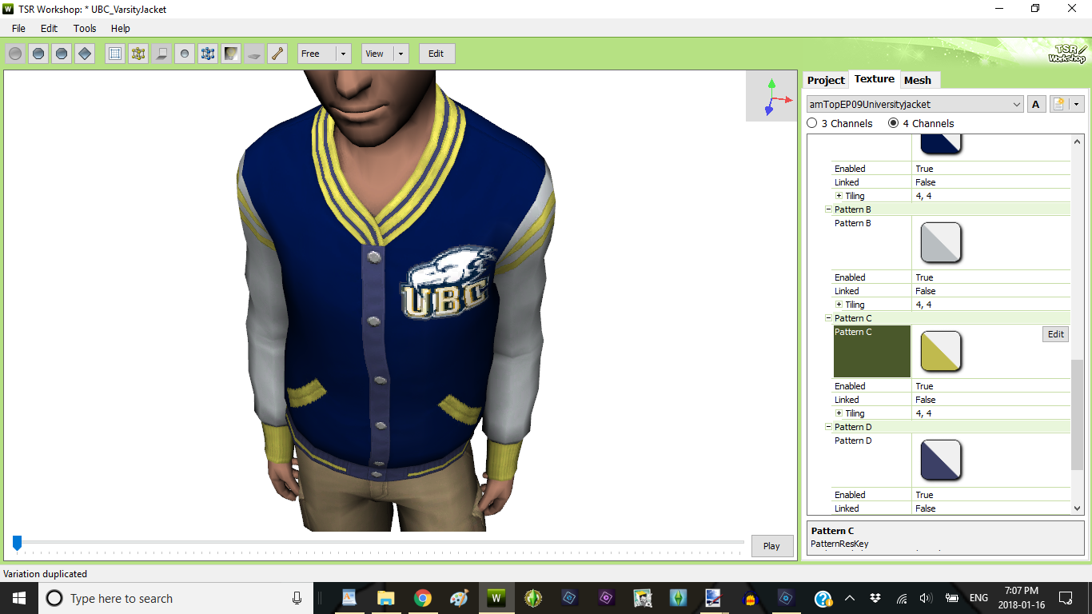Open the Free camera mode dropdown
This screenshot has width=1092, height=614.
tap(343, 54)
